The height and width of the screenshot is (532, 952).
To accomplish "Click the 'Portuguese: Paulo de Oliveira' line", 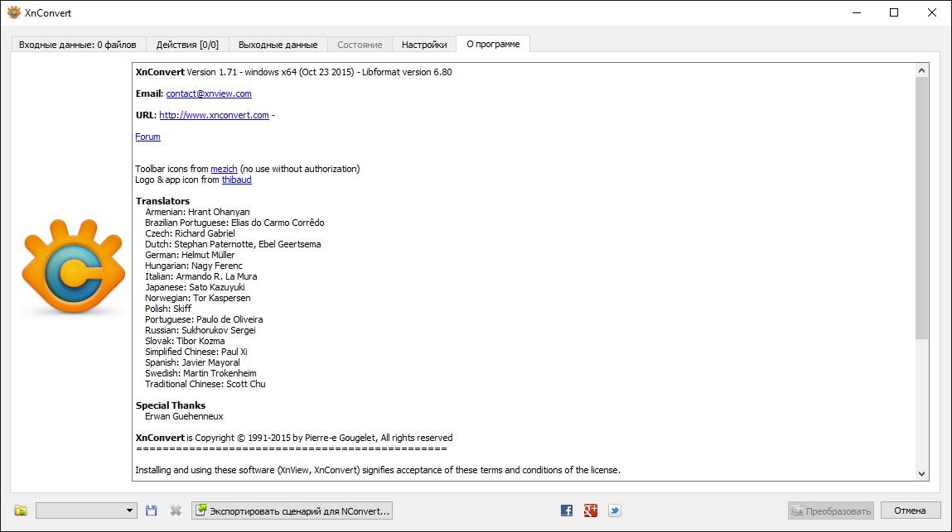I will [204, 319].
